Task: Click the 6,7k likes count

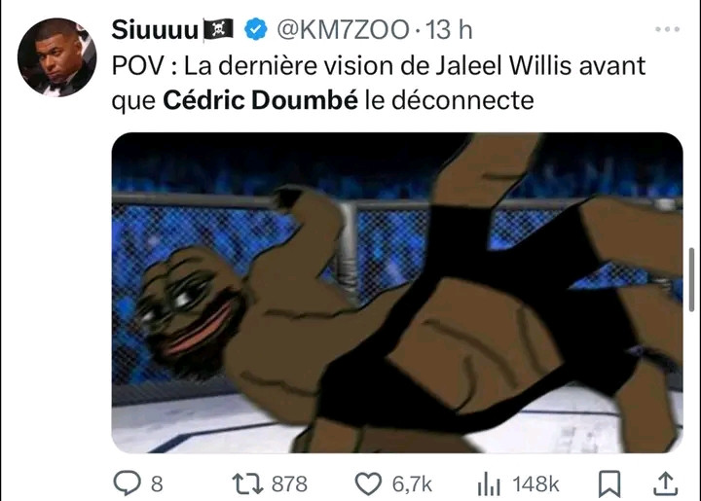Action: point(412,484)
